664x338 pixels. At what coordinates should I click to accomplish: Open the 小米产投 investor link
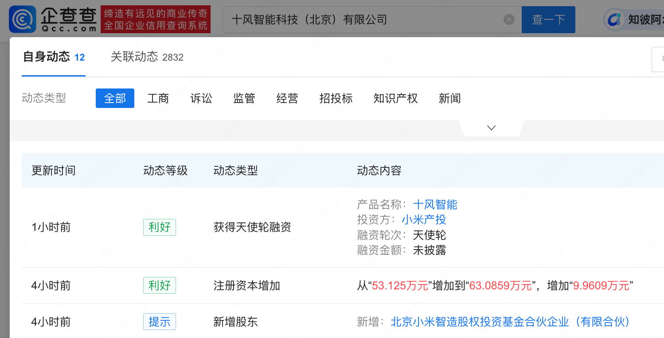click(x=424, y=219)
